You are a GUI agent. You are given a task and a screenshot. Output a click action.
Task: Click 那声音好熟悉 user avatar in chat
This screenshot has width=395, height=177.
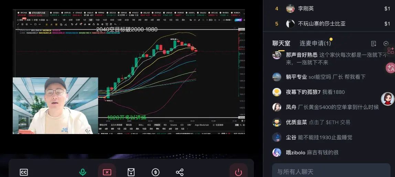pos(277,55)
